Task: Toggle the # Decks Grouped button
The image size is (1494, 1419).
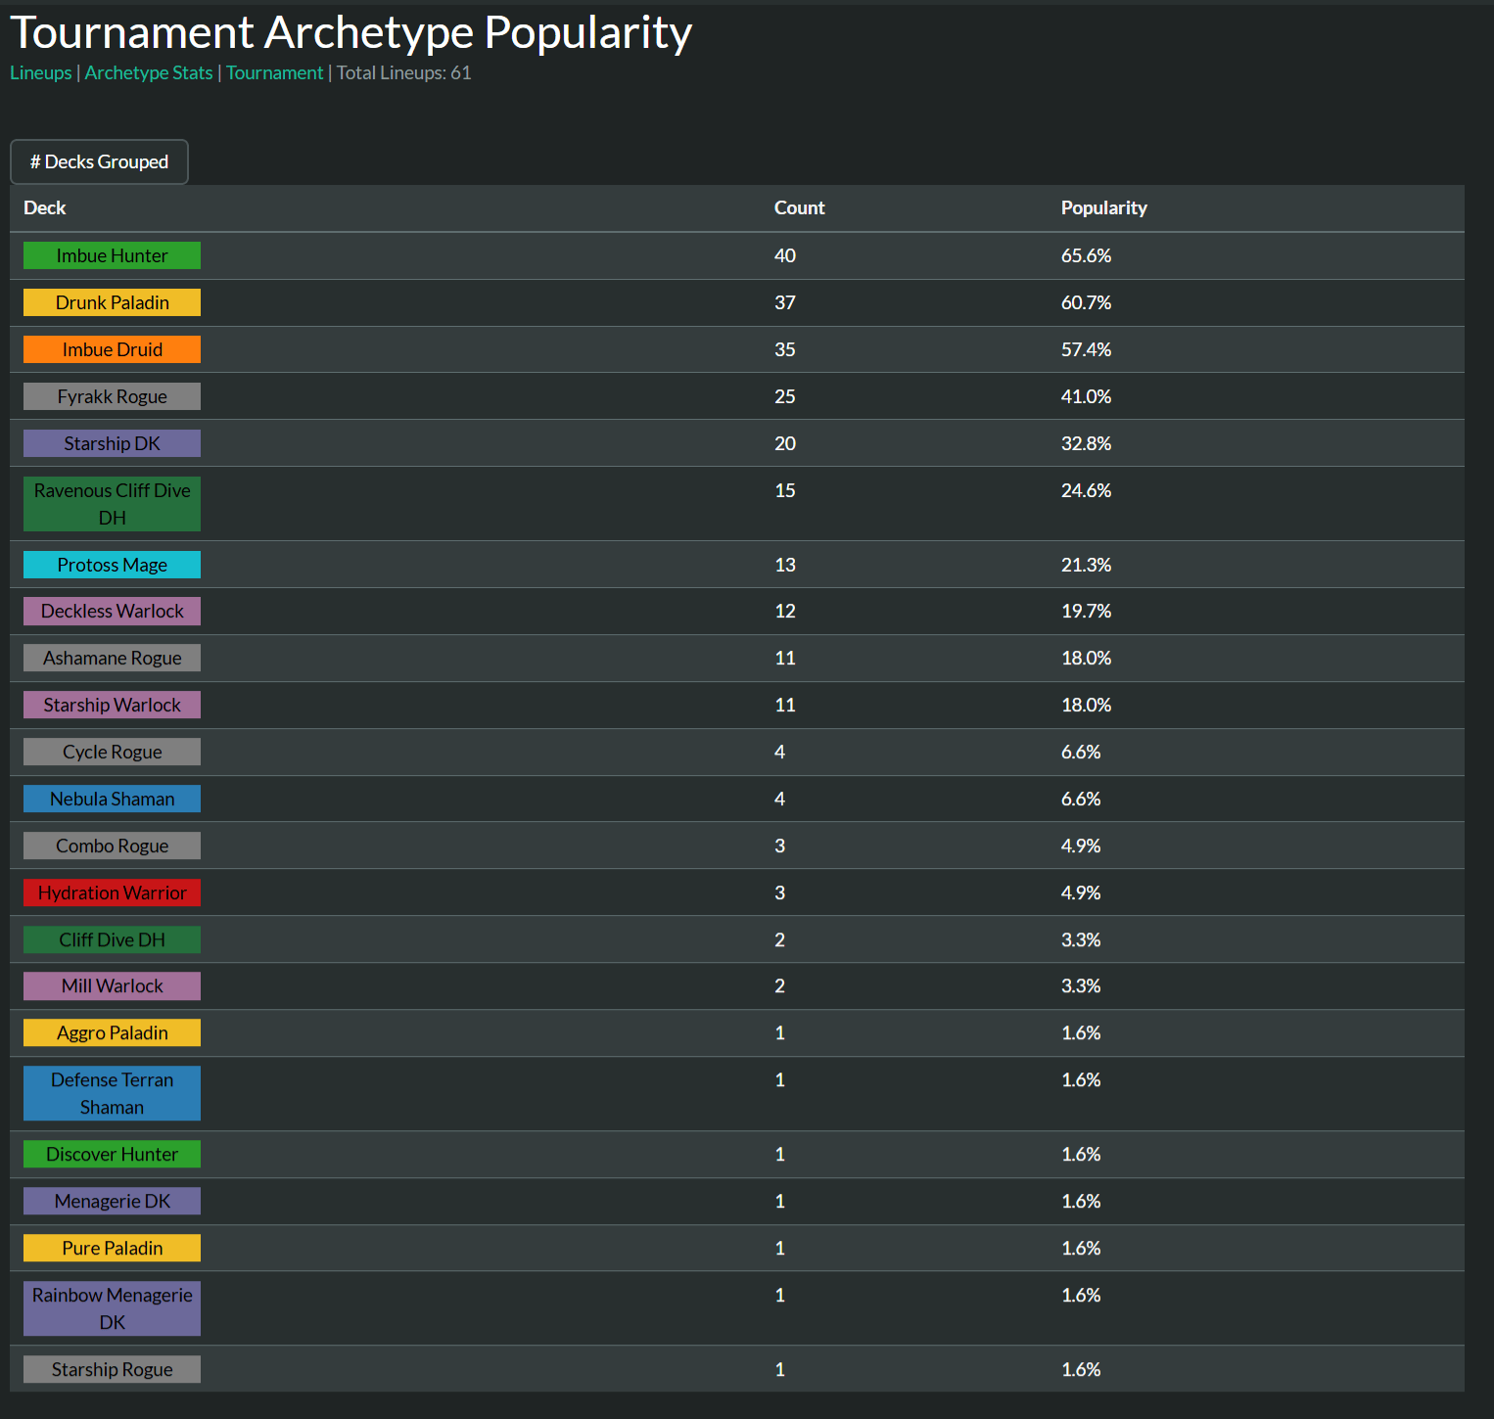Action: [99, 162]
